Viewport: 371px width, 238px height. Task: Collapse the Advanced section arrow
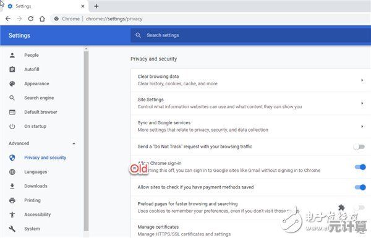[x=74, y=143]
